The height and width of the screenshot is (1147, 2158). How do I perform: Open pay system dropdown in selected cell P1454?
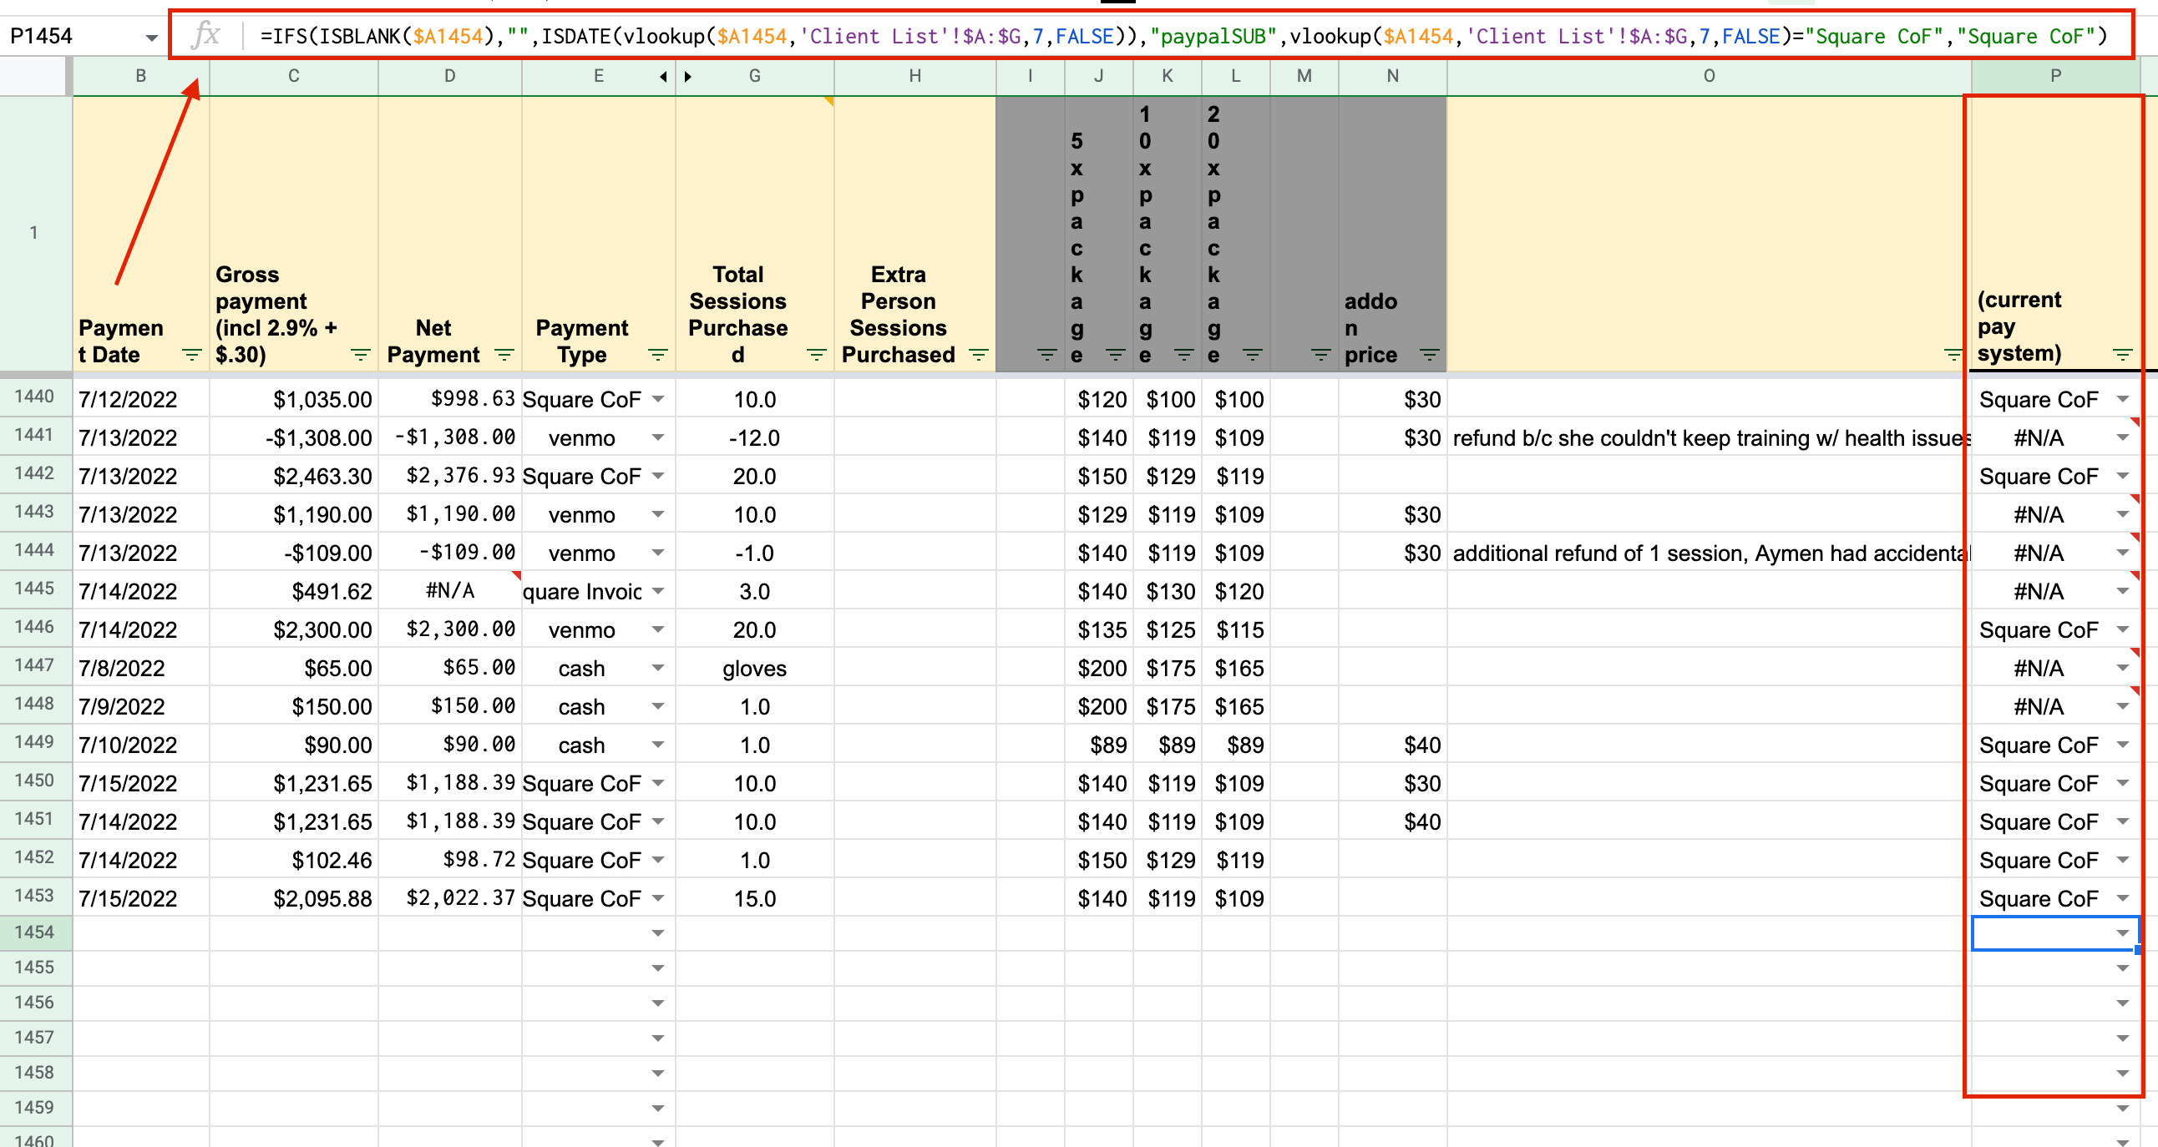2122,933
